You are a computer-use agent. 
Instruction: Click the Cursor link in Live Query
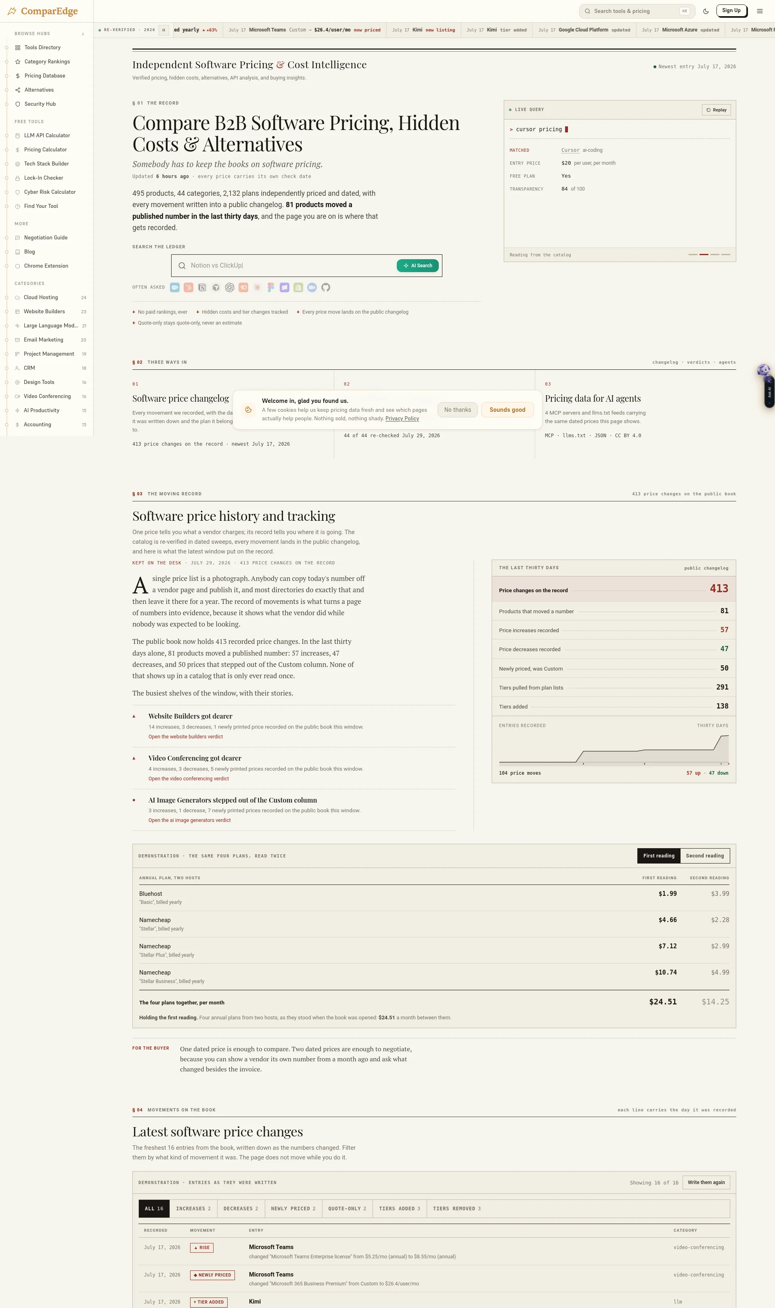coord(570,150)
